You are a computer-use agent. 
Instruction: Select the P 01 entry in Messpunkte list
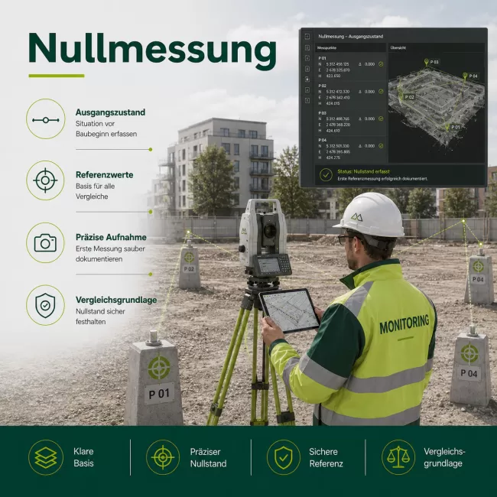pyautogui.click(x=350, y=67)
